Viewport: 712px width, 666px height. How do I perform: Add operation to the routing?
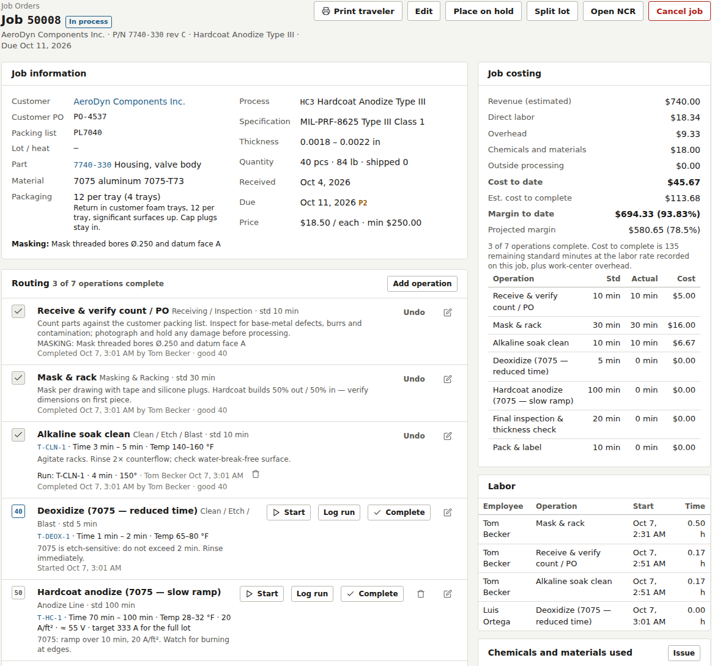[x=422, y=283]
